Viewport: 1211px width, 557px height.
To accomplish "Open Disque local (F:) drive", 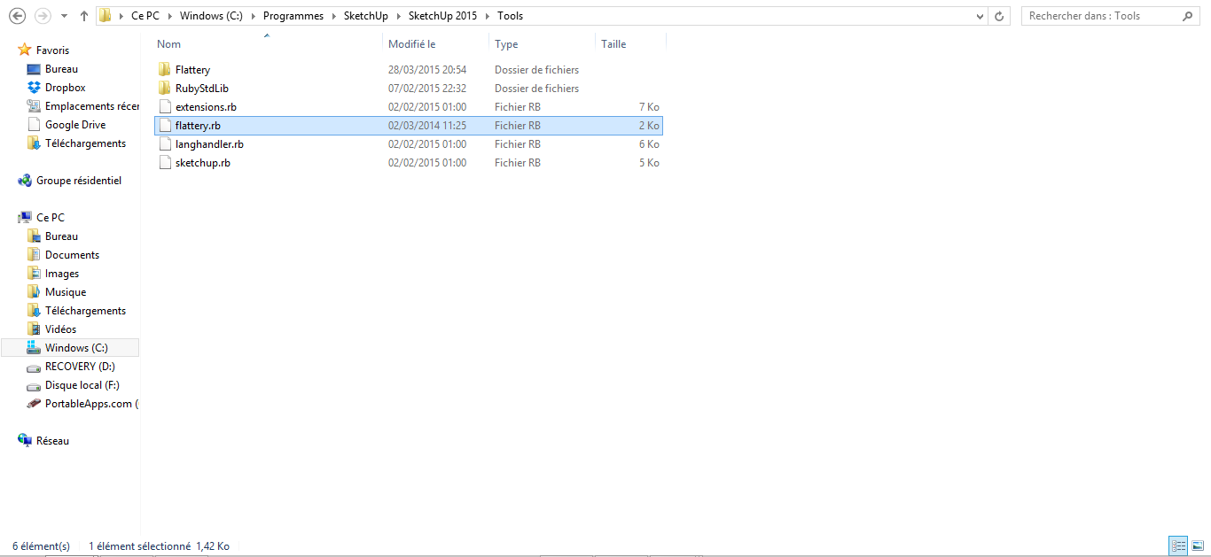I will [82, 385].
